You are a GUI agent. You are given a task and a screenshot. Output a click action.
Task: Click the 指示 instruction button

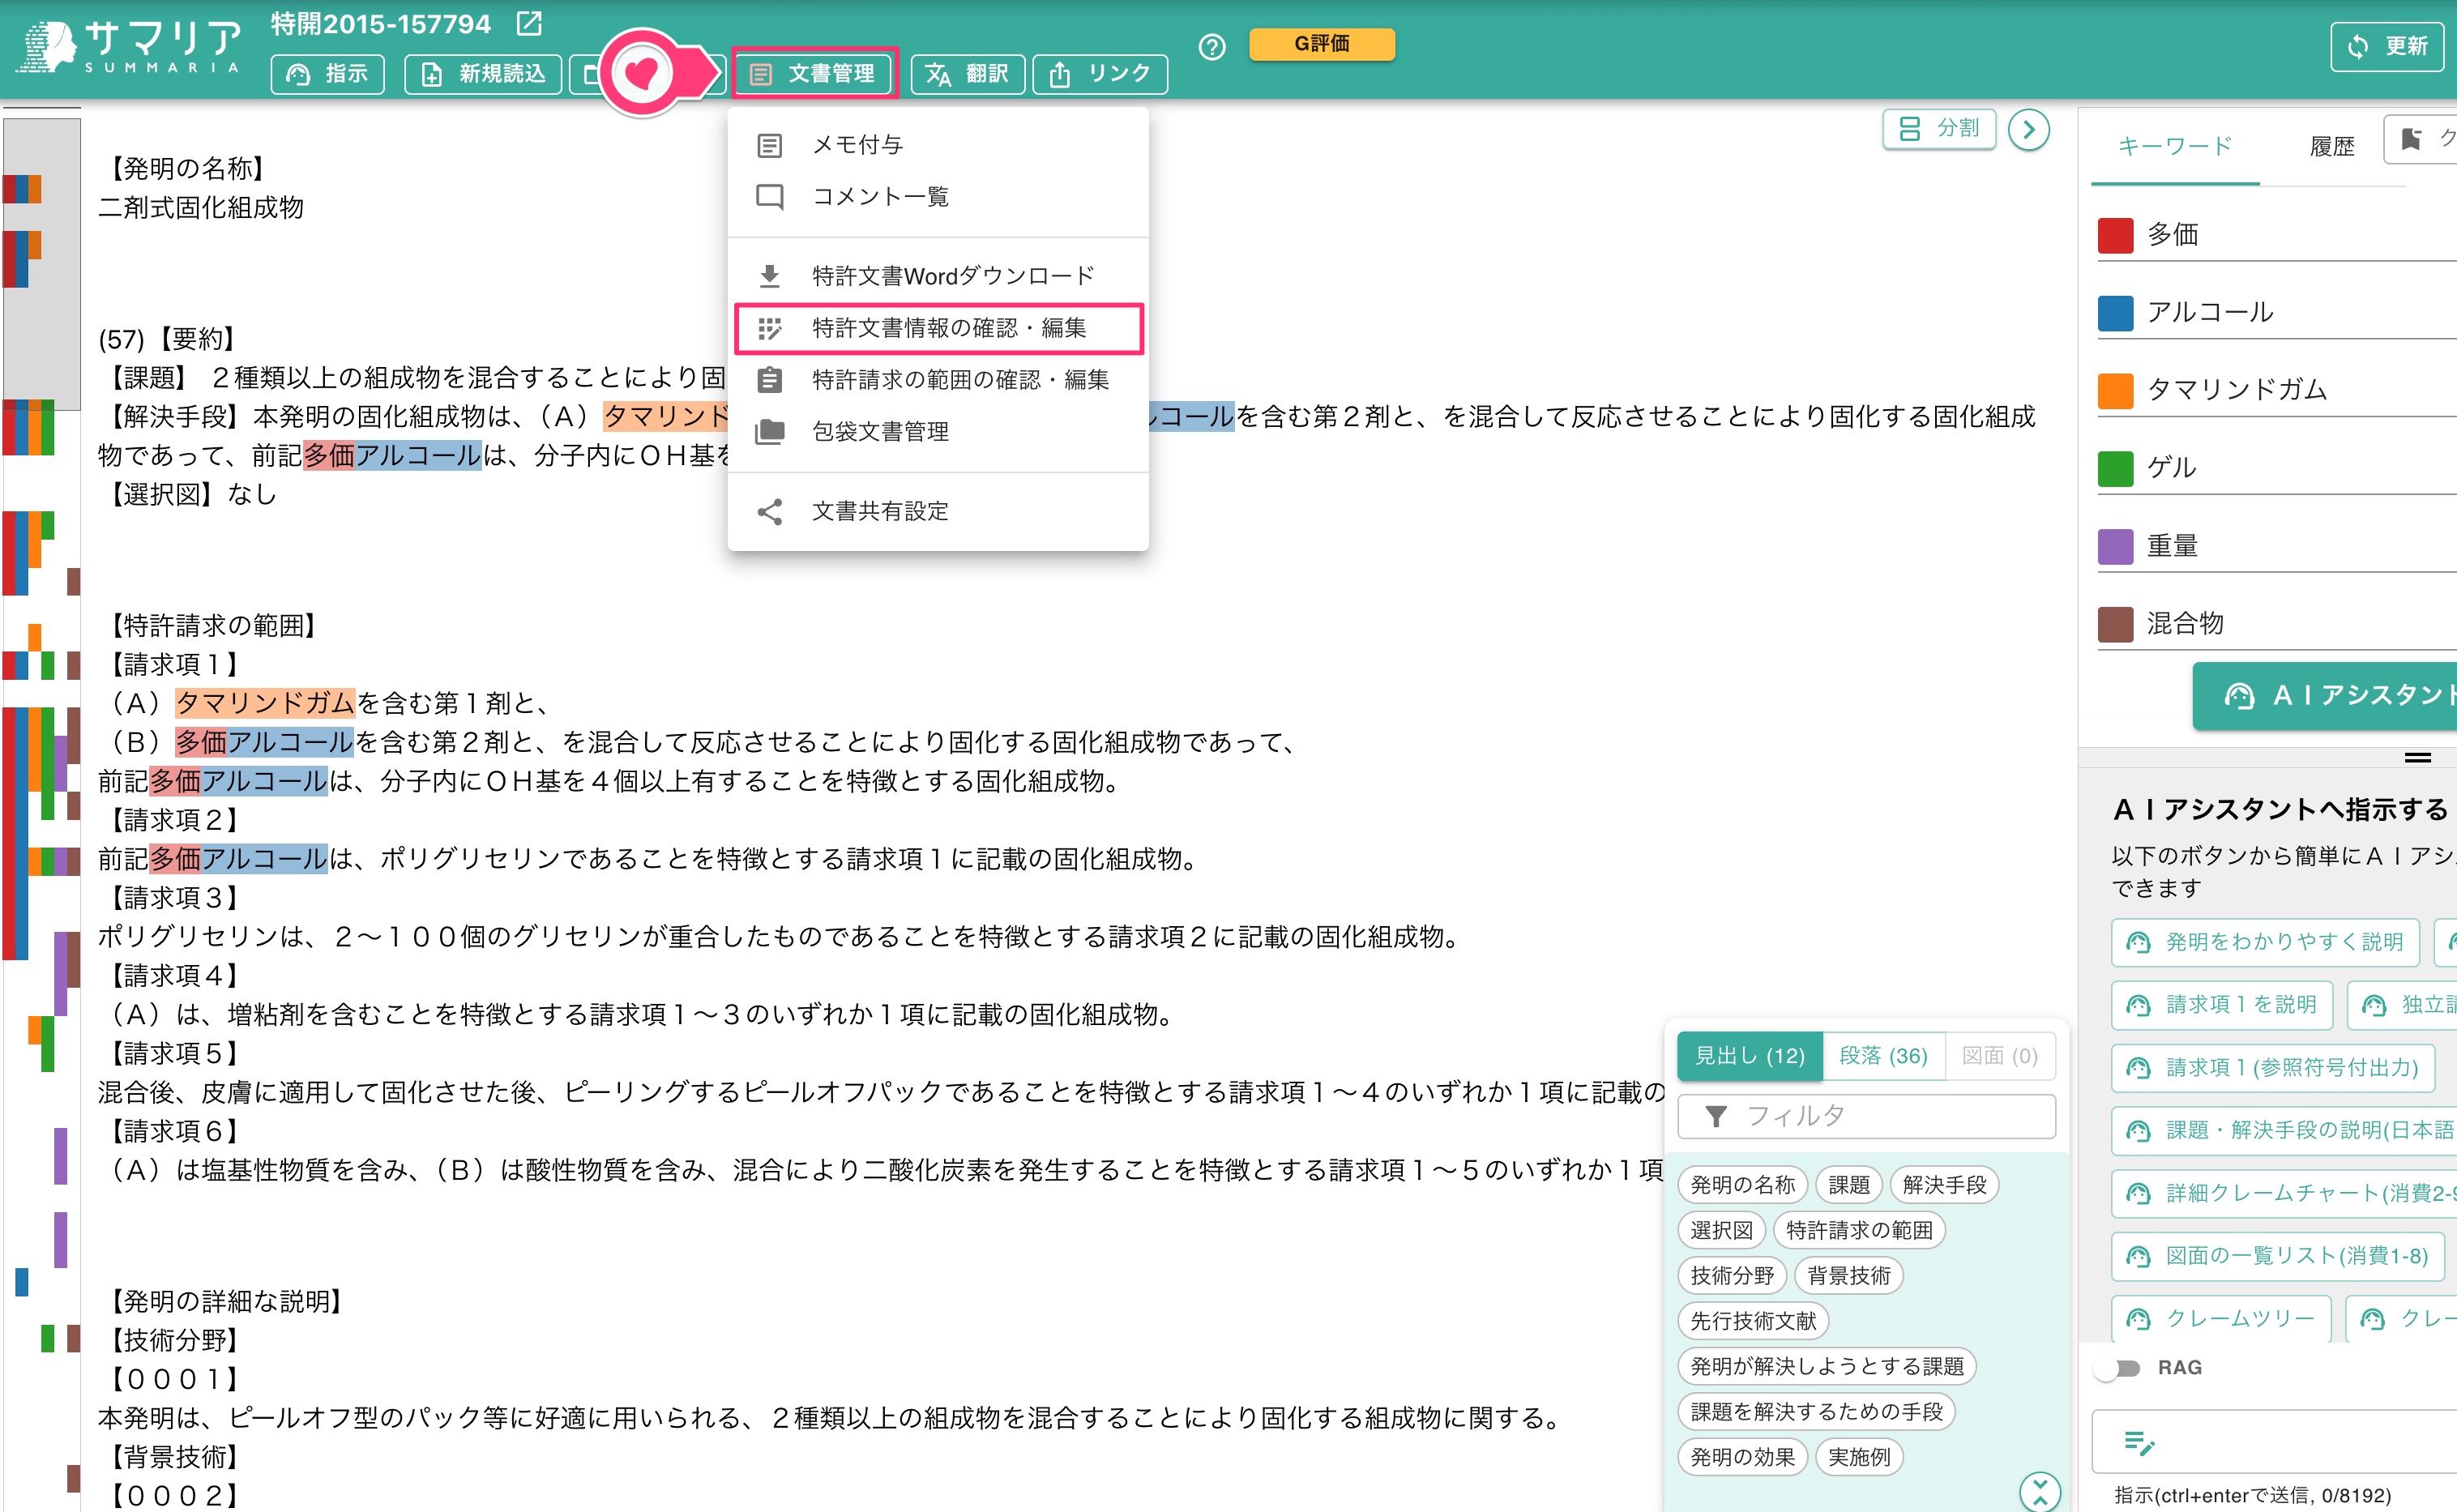328,73
